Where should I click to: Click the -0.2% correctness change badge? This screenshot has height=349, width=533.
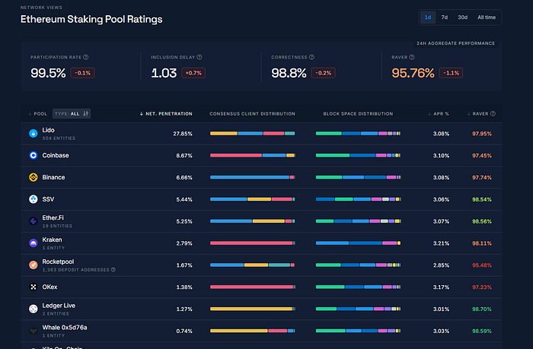pyautogui.click(x=324, y=73)
